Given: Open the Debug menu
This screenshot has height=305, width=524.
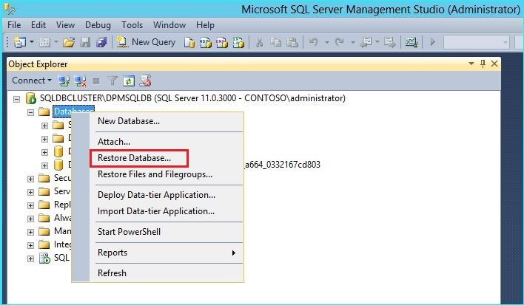Looking at the screenshot, I should [x=98, y=25].
